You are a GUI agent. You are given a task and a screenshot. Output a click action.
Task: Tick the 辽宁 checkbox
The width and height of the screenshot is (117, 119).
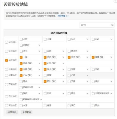[x=21, y=51]
